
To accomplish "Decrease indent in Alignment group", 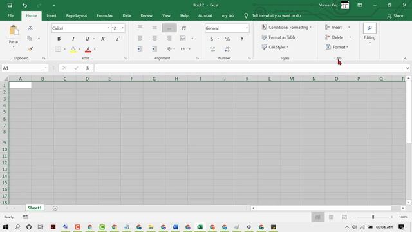I will pyautogui.click(x=140, y=49).
